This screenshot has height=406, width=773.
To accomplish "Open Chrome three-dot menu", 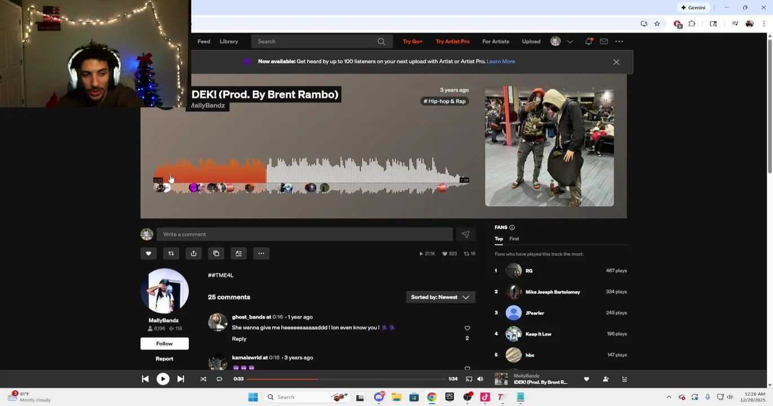I will 764,24.
